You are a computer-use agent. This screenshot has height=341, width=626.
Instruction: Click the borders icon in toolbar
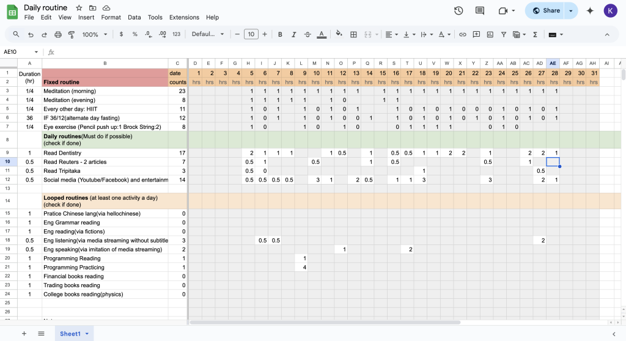(x=353, y=34)
